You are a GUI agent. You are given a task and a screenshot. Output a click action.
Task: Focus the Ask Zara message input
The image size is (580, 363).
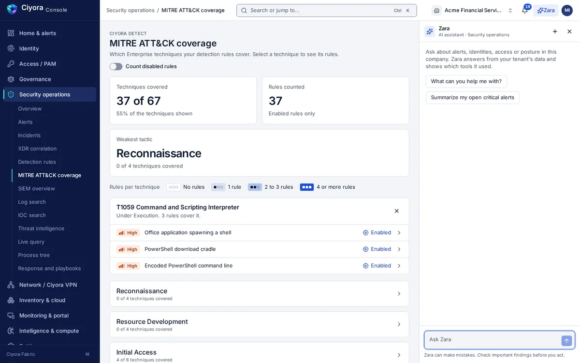(x=493, y=340)
